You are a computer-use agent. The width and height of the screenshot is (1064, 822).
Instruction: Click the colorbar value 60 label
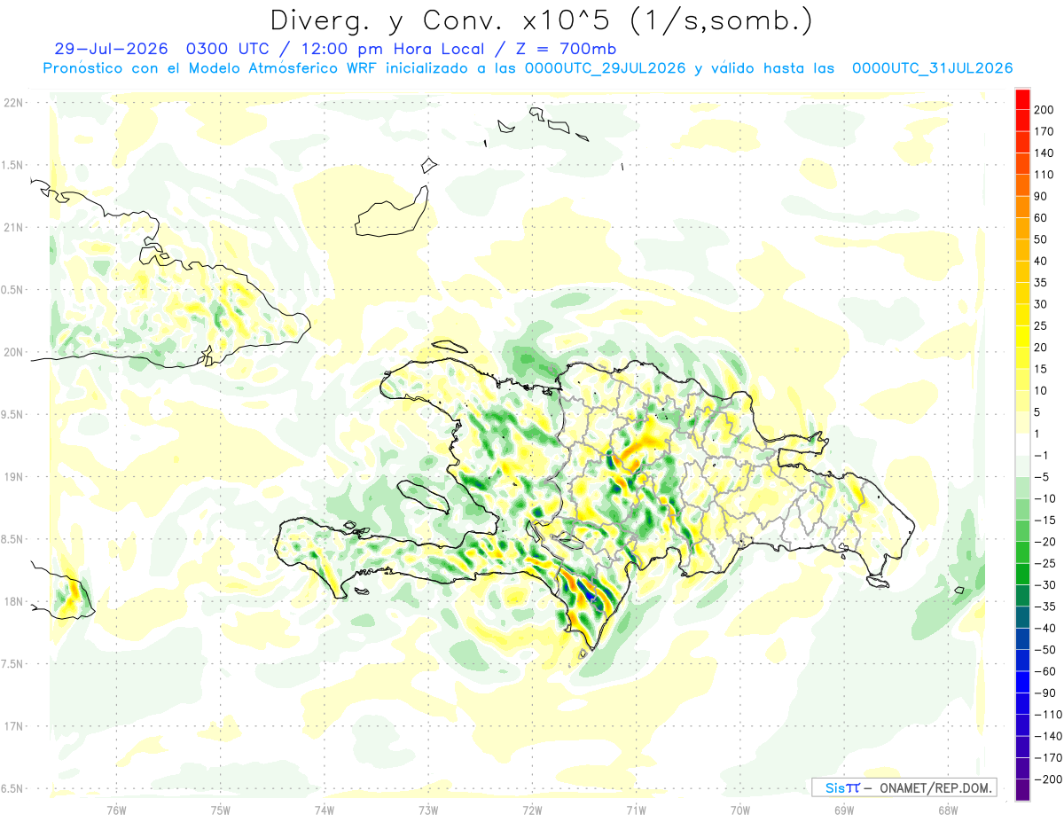(x=1043, y=218)
